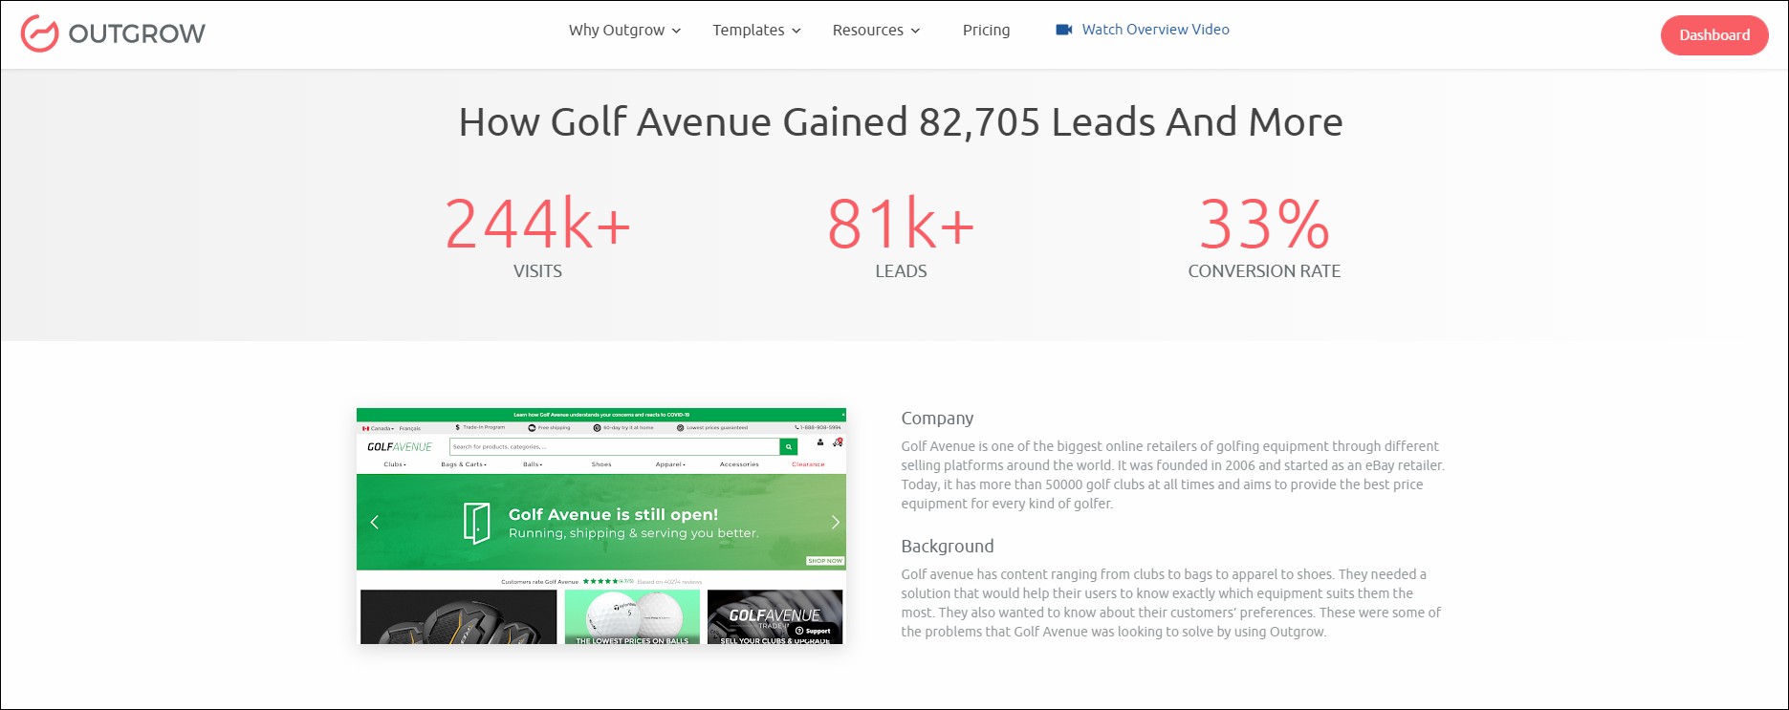Expand the Resources dropdown chevron
The height and width of the screenshot is (710, 1789).
click(915, 31)
